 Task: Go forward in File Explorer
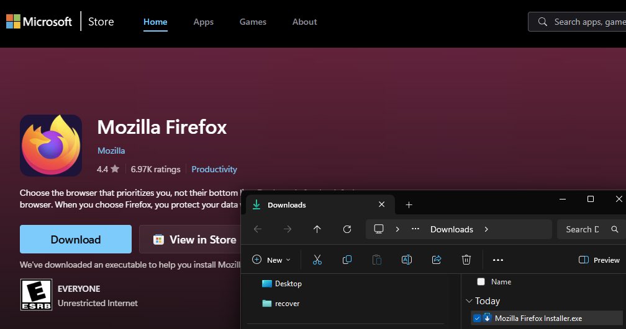pyautogui.click(x=288, y=229)
